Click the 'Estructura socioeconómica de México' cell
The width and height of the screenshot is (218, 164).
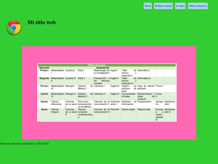coord(85,104)
